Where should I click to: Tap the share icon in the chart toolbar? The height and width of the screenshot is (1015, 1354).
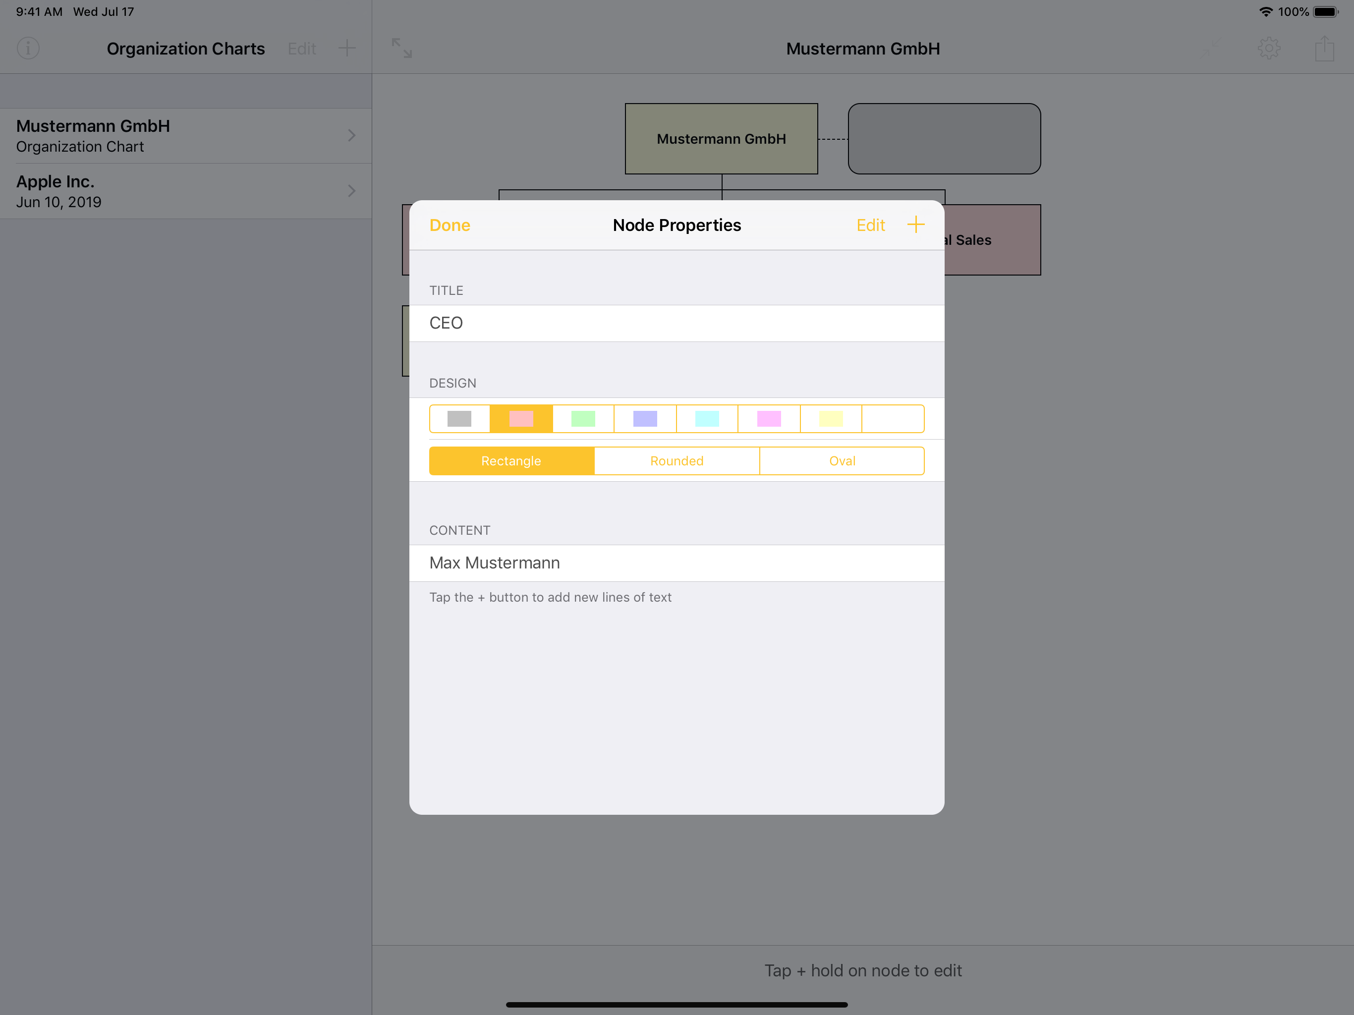(x=1325, y=48)
